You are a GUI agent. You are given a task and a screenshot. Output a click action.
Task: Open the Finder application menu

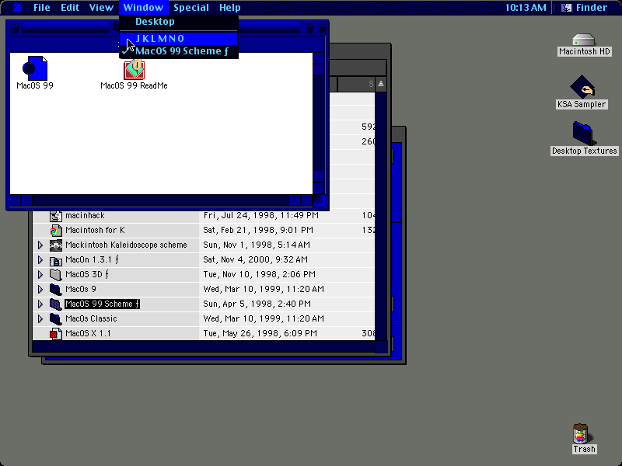(x=585, y=8)
